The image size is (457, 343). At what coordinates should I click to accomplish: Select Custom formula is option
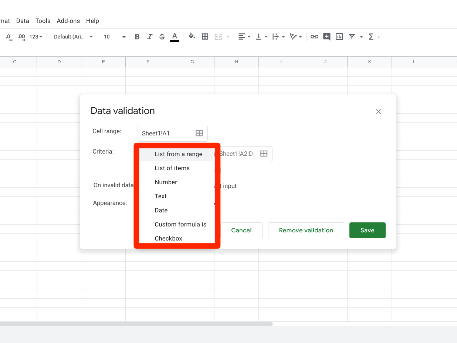(177, 224)
